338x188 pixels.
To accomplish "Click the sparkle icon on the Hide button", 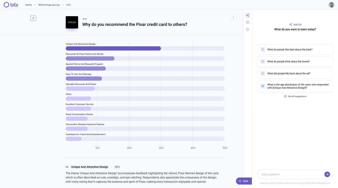I will click(x=240, y=181).
